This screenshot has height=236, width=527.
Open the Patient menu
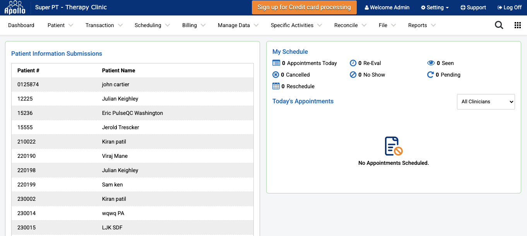point(56,25)
